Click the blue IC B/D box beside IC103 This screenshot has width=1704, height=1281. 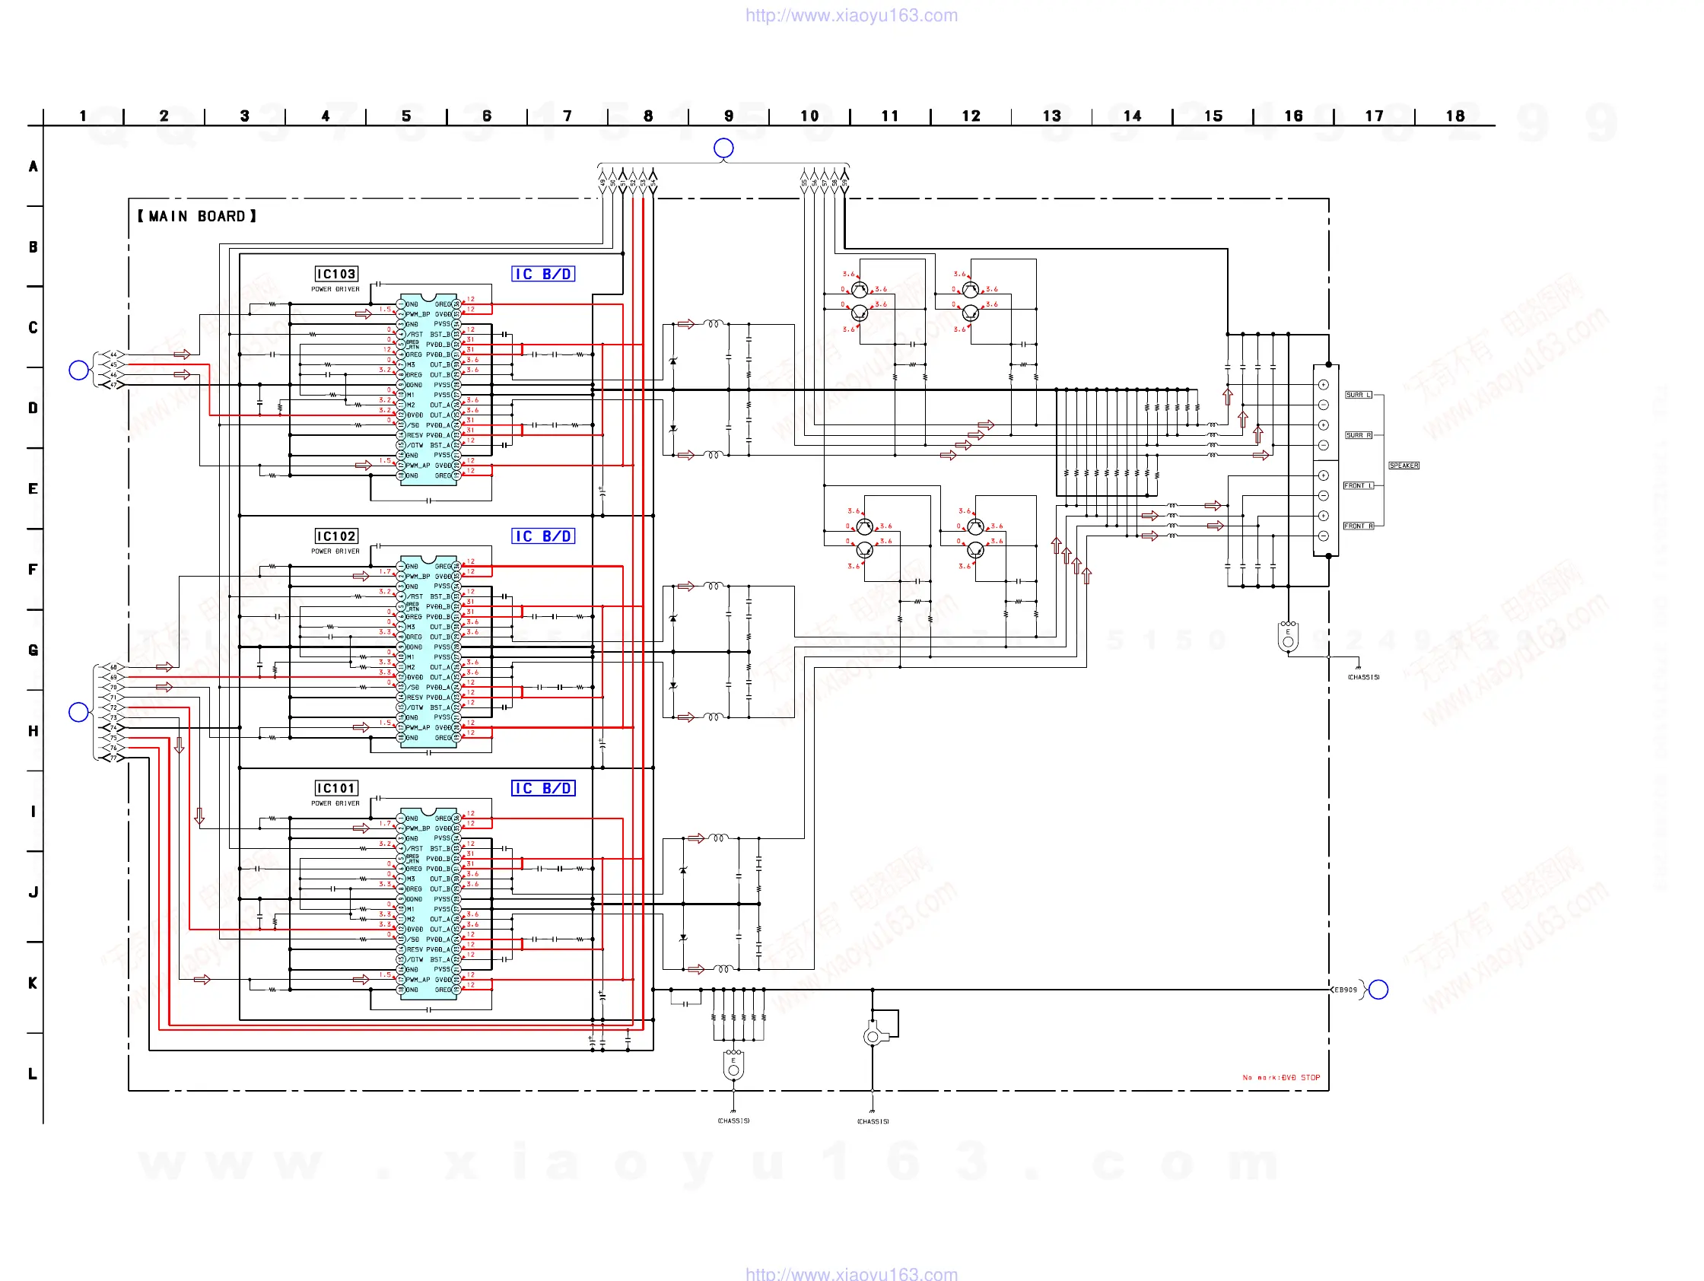[x=543, y=274]
